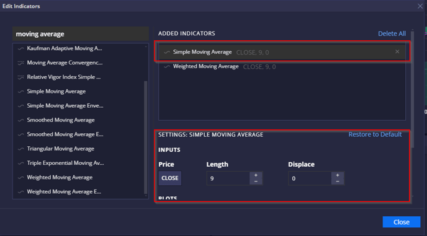Decrease Displace value with minus stepper
Screen dimensions: 427x236
click(338, 181)
